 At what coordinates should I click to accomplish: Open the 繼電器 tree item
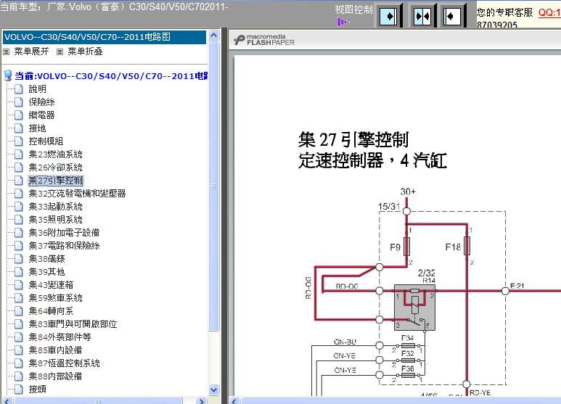pos(42,115)
